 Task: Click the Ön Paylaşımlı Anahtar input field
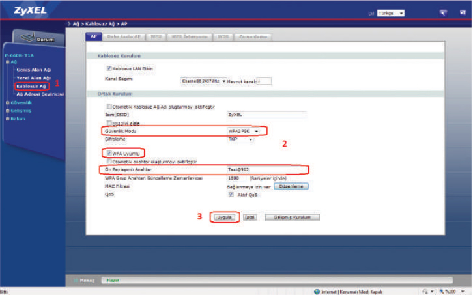pos(266,169)
